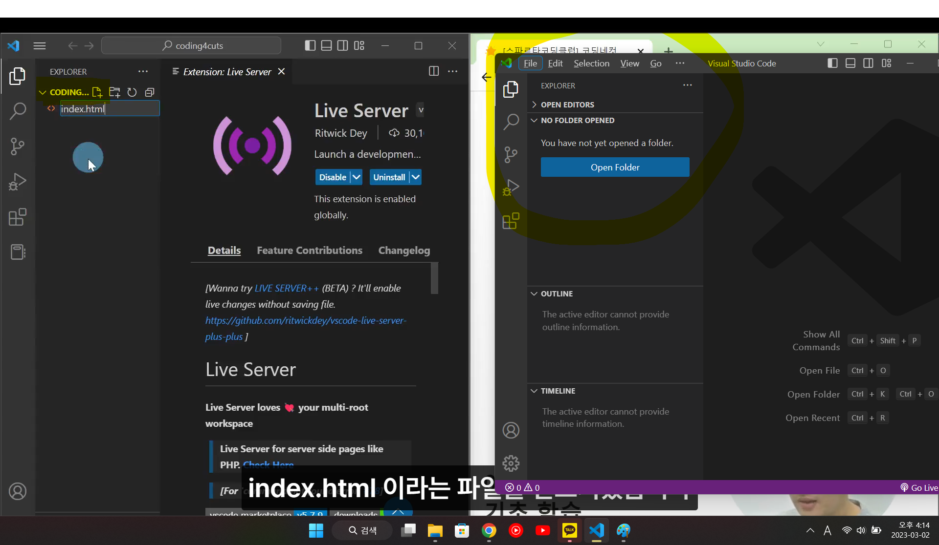Collapse the OUTLINE section
The image size is (939, 545).
[534, 293]
